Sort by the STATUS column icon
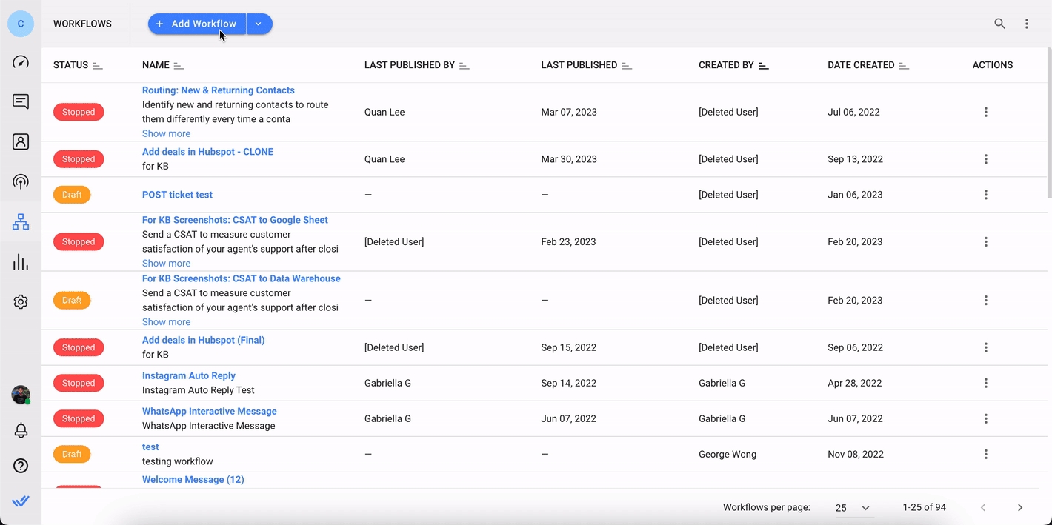The width and height of the screenshot is (1052, 525). point(98,65)
